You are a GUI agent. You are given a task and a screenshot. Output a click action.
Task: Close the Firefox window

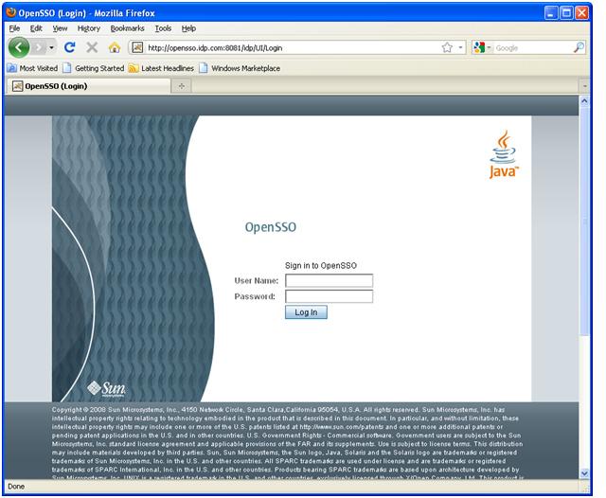tap(581, 13)
